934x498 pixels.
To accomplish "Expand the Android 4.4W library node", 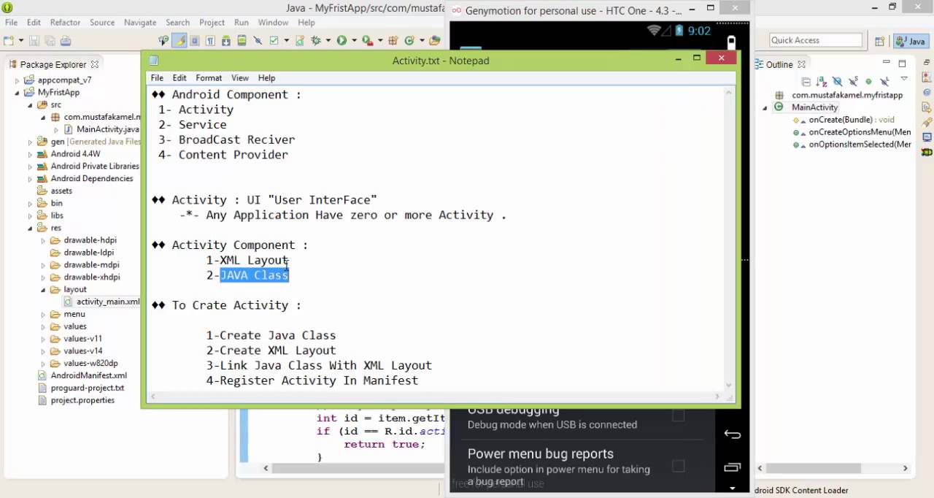I will pos(30,154).
